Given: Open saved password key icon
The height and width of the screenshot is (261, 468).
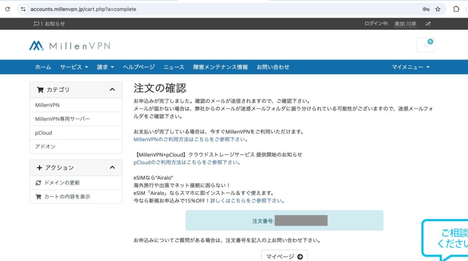Looking at the screenshot, I should pyautogui.click(x=426, y=9).
